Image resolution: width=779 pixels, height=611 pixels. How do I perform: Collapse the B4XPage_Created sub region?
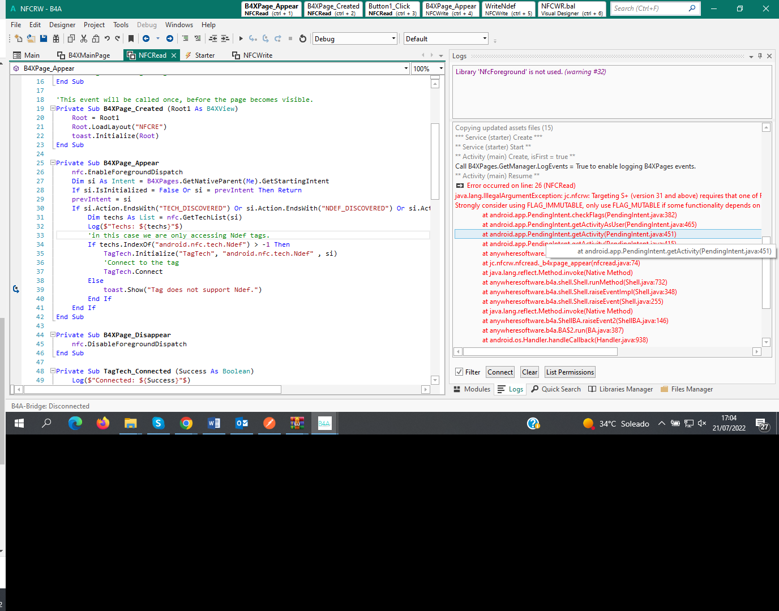pos(53,109)
